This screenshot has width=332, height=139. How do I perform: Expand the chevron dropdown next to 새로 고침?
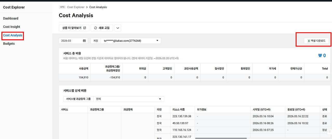[117, 28]
